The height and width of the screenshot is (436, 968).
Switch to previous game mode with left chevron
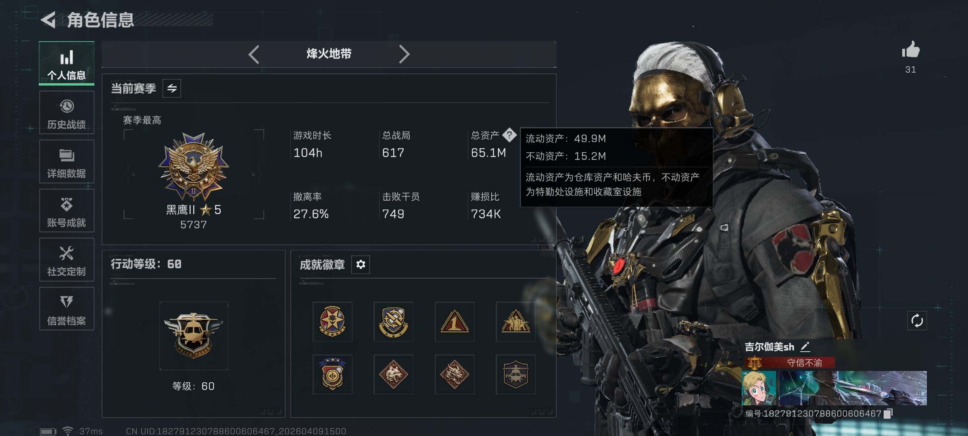point(254,54)
